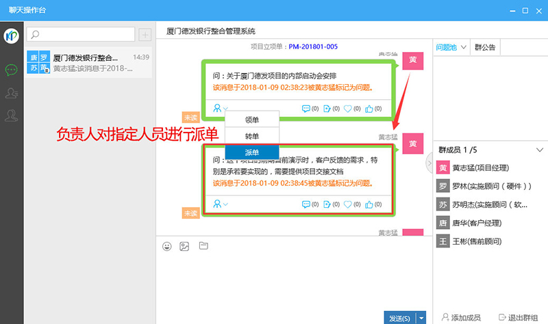
Task: Open the emoji picker icon
Action: [x=167, y=247]
